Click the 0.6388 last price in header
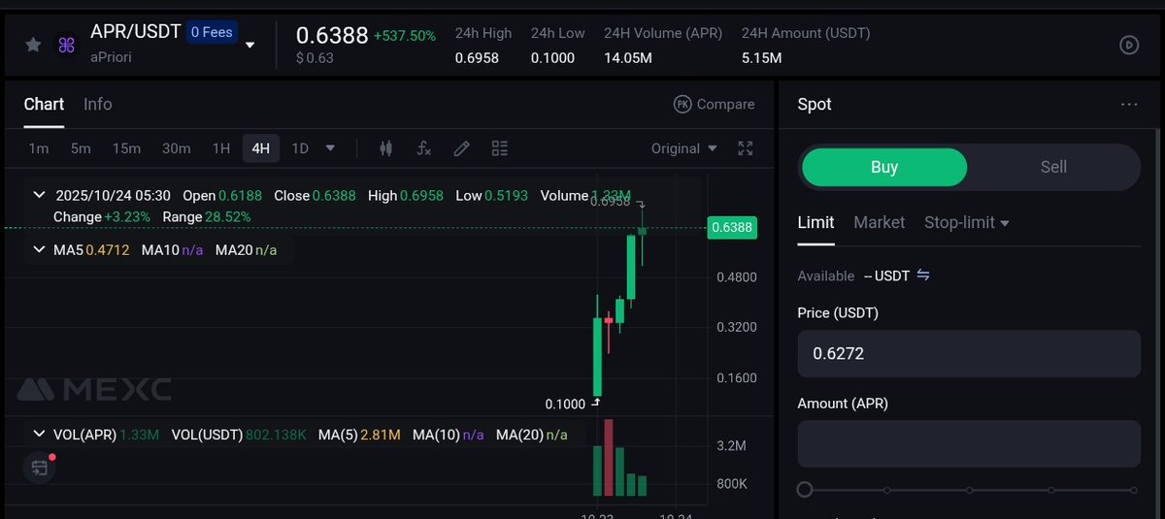This screenshot has height=519, width=1165. pos(332,35)
